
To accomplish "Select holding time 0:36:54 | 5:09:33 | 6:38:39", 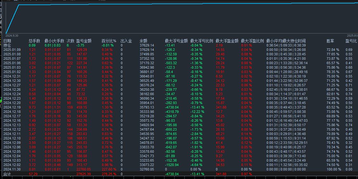I will click(286, 45).
